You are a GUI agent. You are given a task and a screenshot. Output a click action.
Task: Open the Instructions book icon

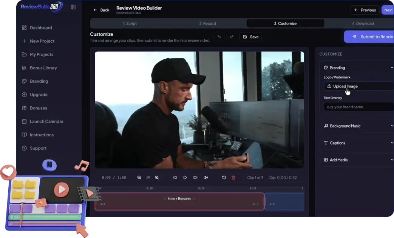tap(24, 135)
